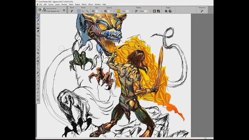Select the Pen shape tool
Image resolution: width=249 pixels, height=140 pixels.
(38, 58)
